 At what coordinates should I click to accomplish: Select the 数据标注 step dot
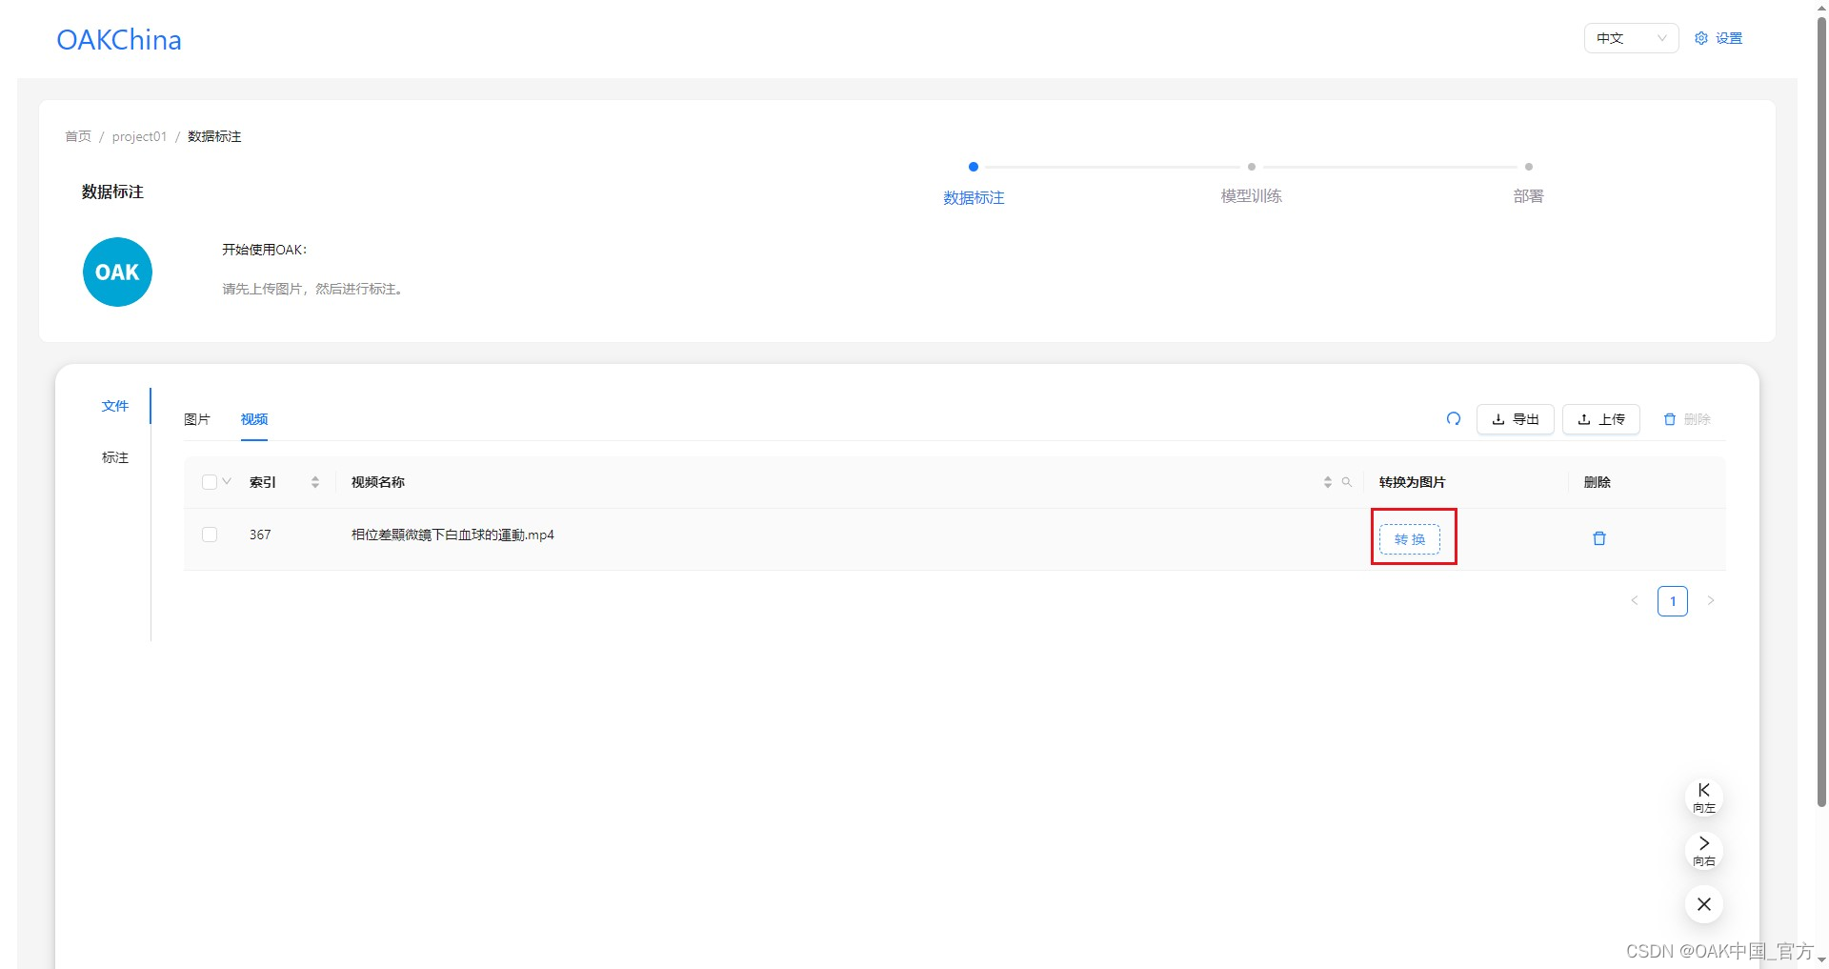point(973,167)
